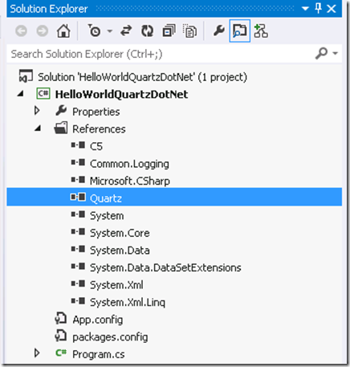Screen dimensions: 350x367
Task: Click the Microsoft.CSharp reference icon
Action: click(x=78, y=180)
